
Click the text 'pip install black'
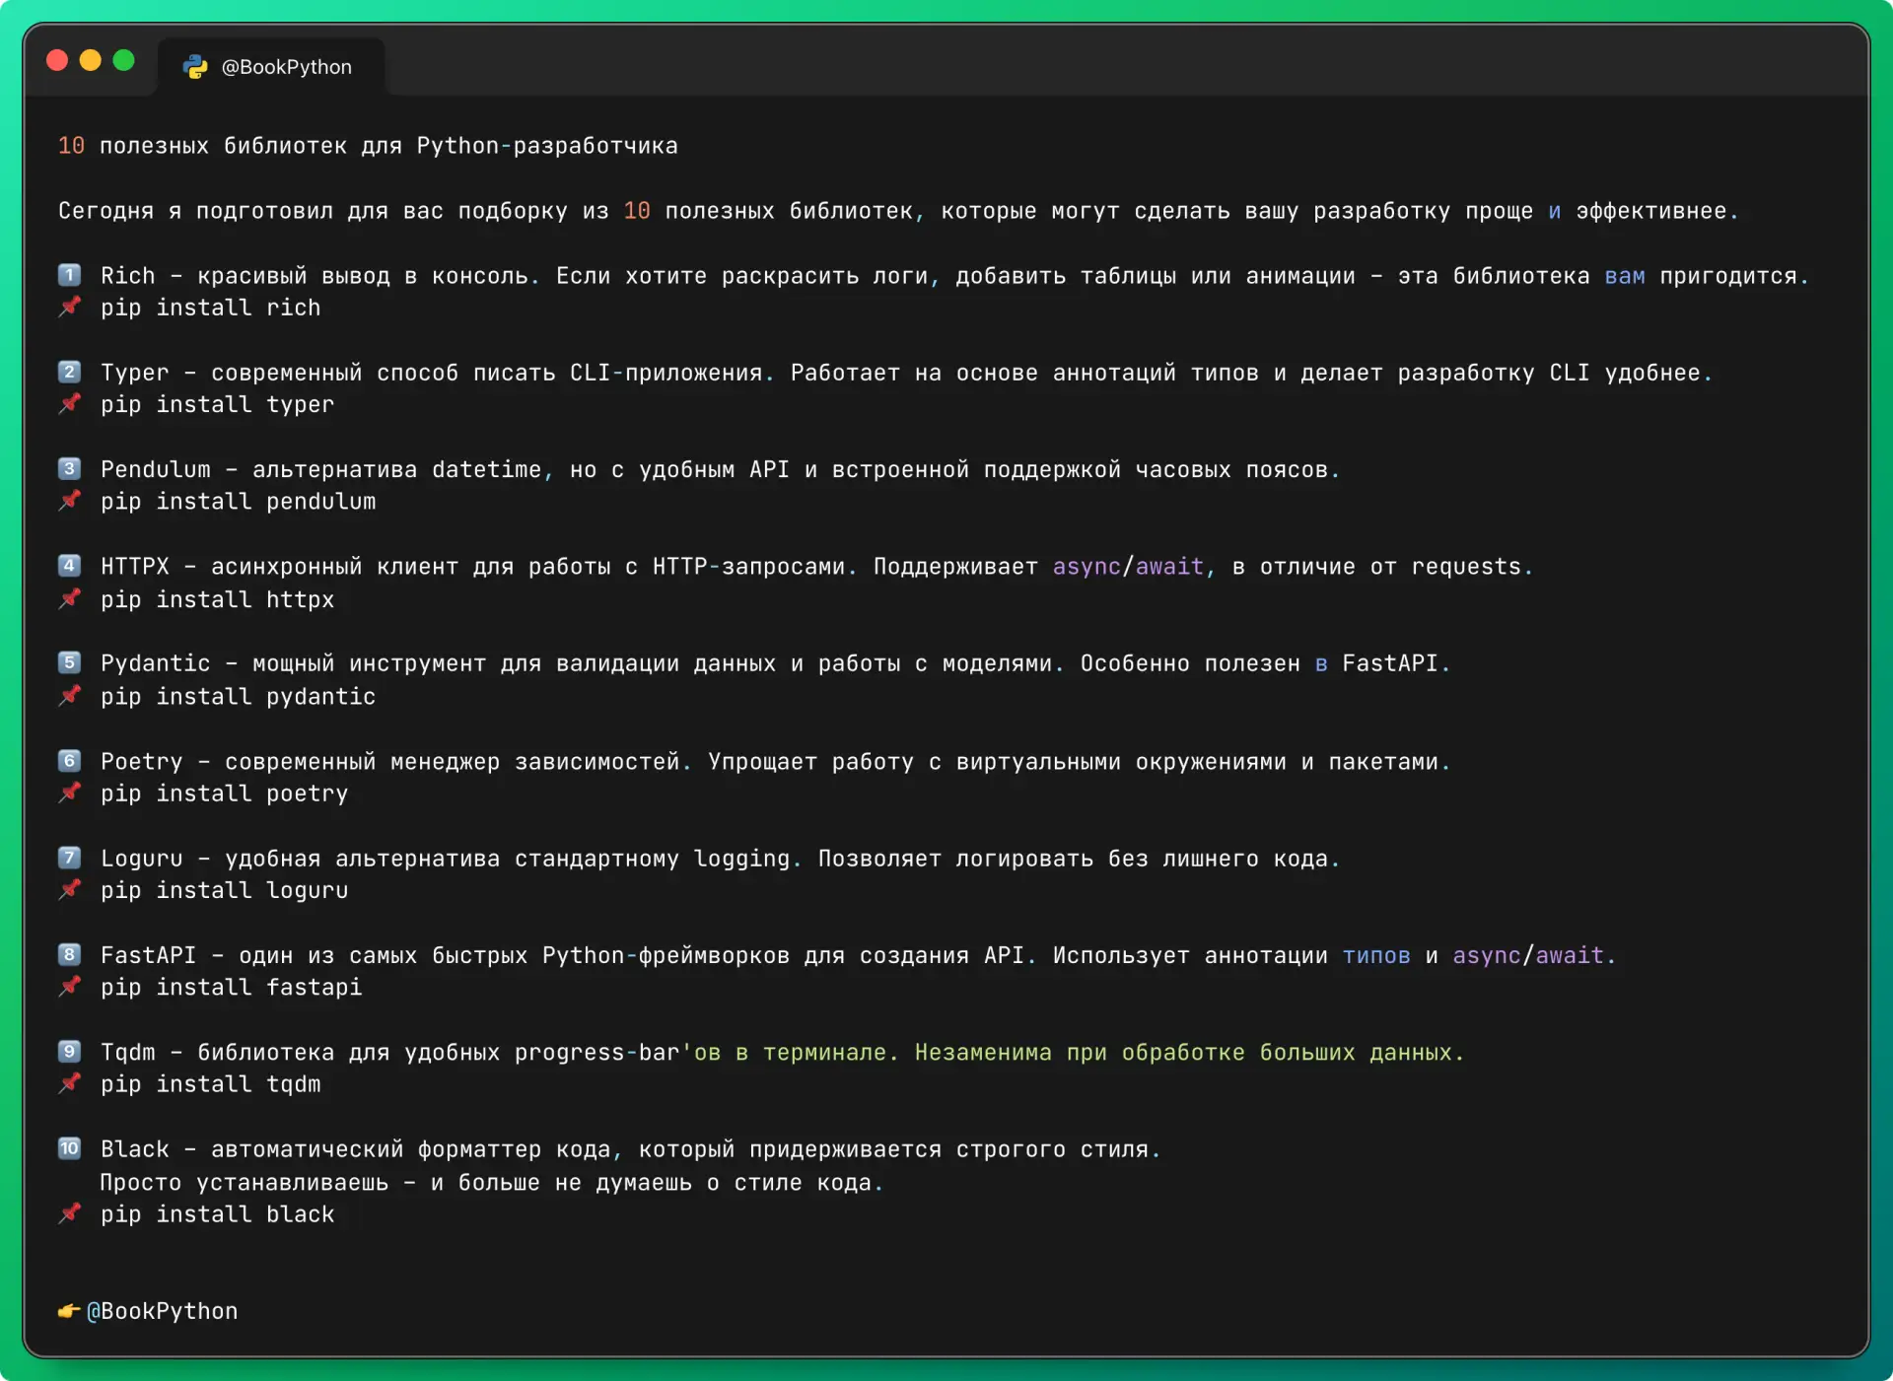[218, 1214]
